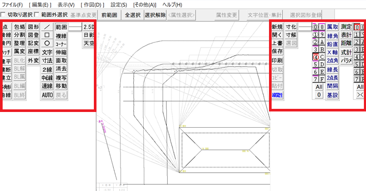This screenshot has height=191, width=366.
Task: Click the line style box beside 寸化
Action: coord(305,27)
